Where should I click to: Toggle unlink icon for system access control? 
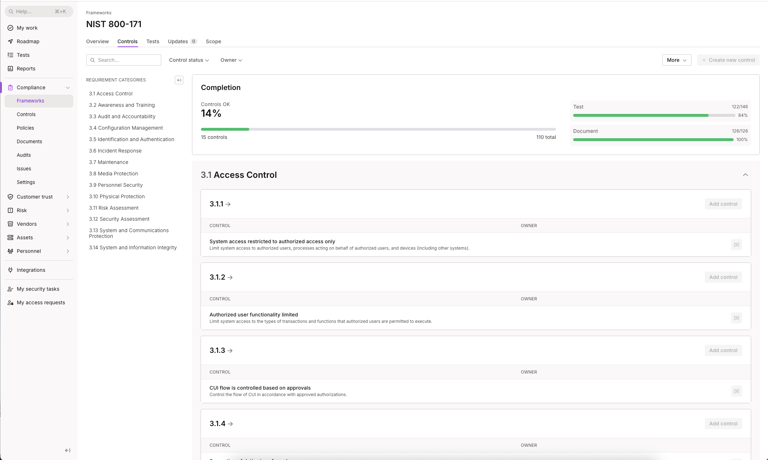coord(736,245)
